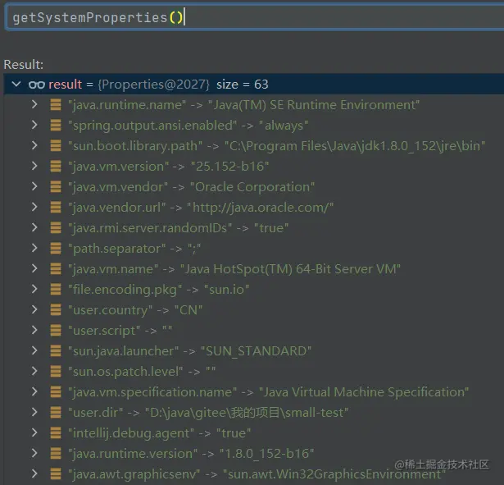Select the value "sun.io"
504x485 pixels.
[227, 290]
